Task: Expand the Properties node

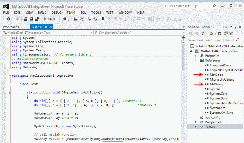Action: (196, 56)
